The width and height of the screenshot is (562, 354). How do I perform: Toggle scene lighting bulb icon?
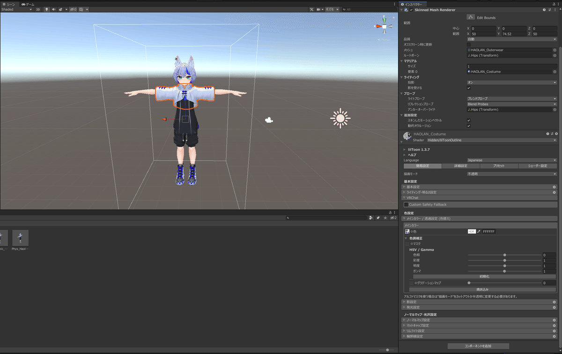(x=46, y=9)
